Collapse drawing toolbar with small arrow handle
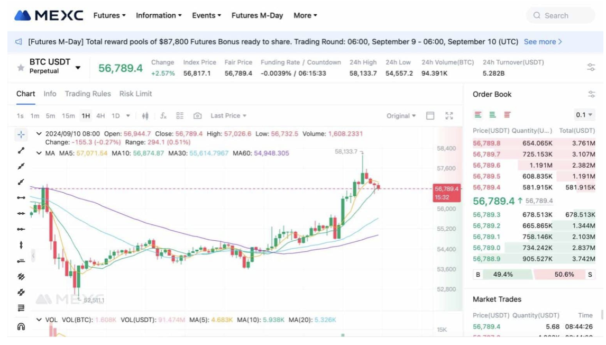The width and height of the screenshot is (606, 345). (33, 255)
